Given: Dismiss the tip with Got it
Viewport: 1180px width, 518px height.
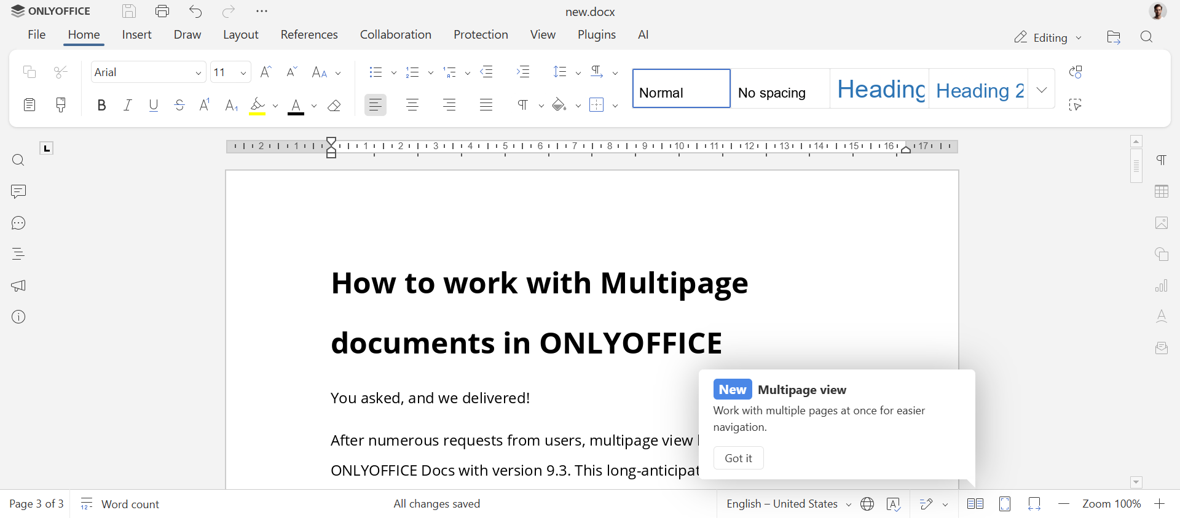Looking at the screenshot, I should 738,458.
